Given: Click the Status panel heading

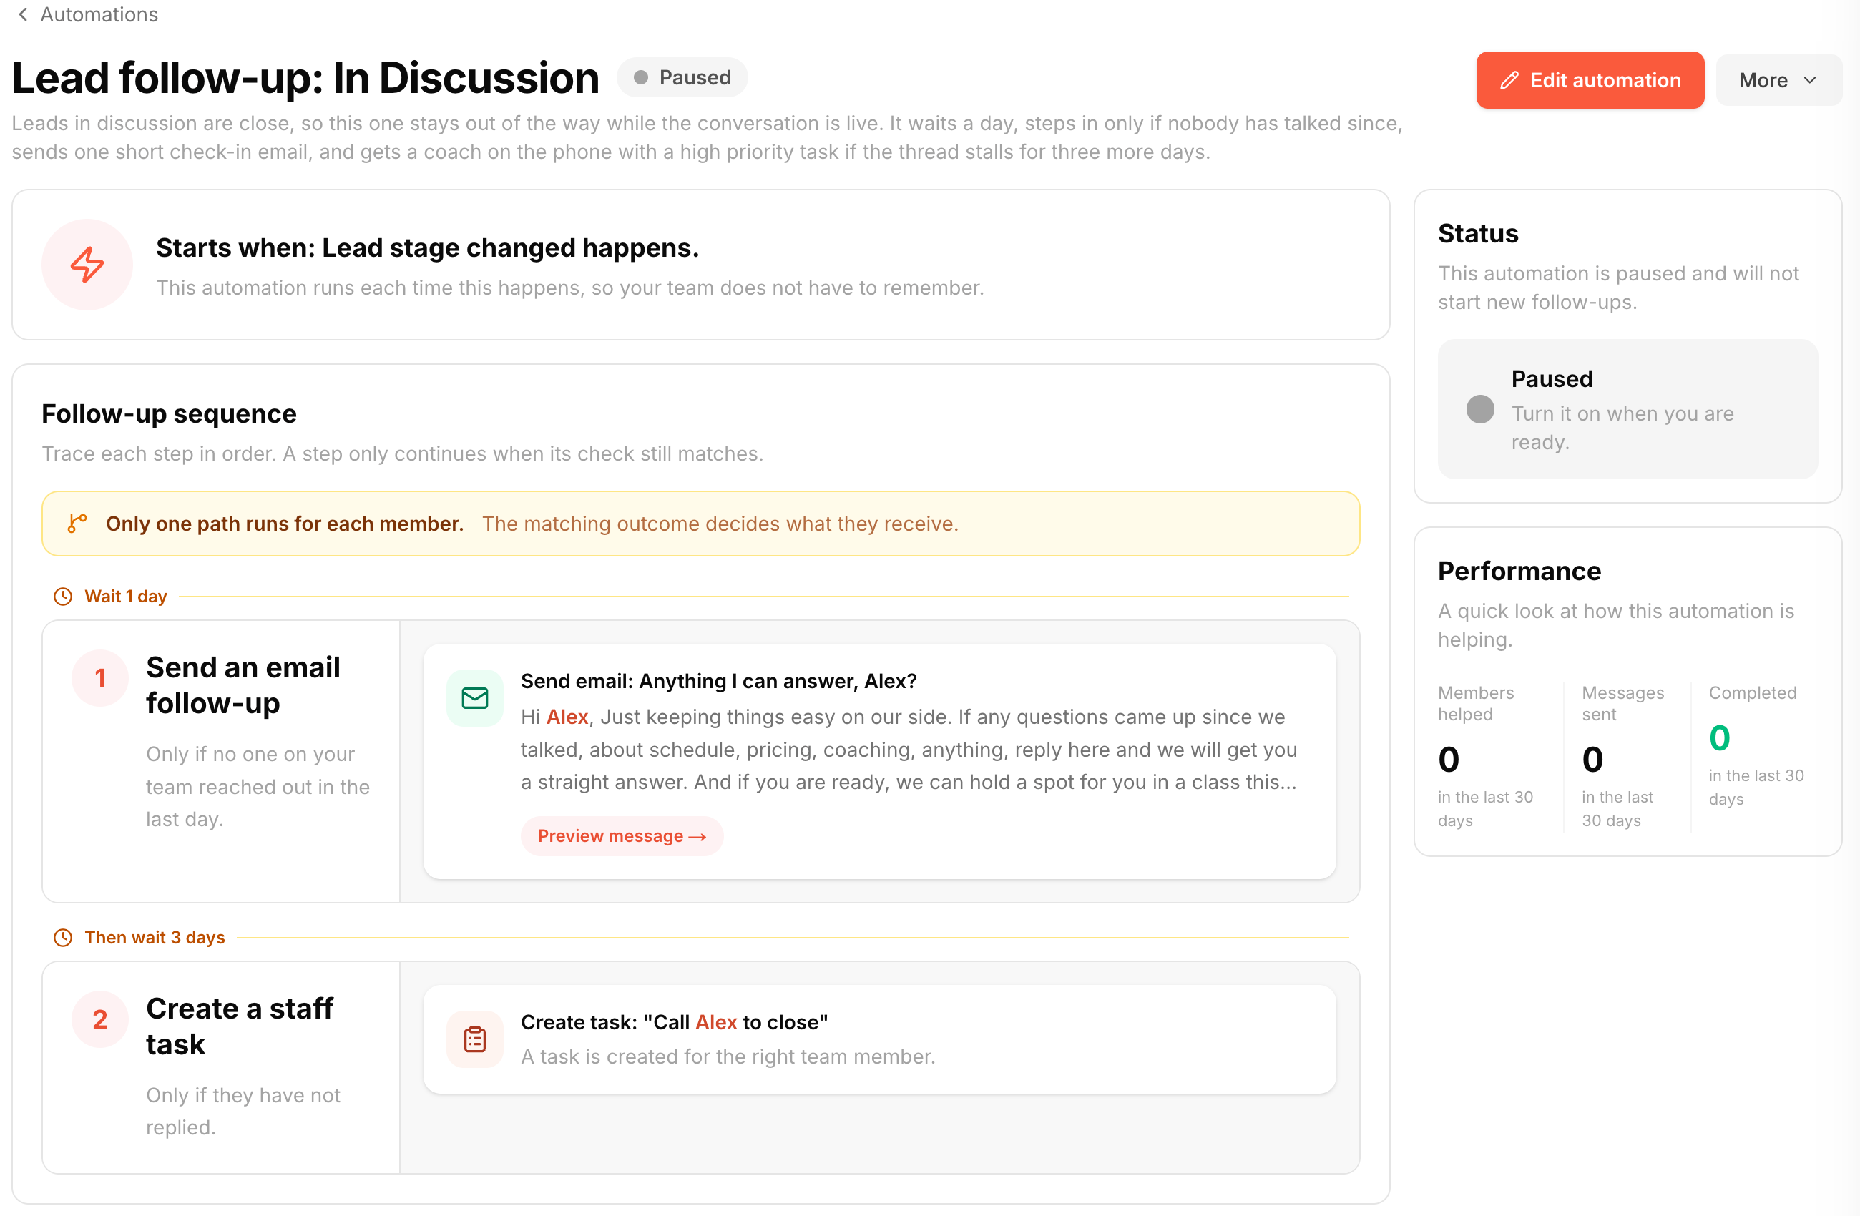Looking at the screenshot, I should click(x=1478, y=233).
